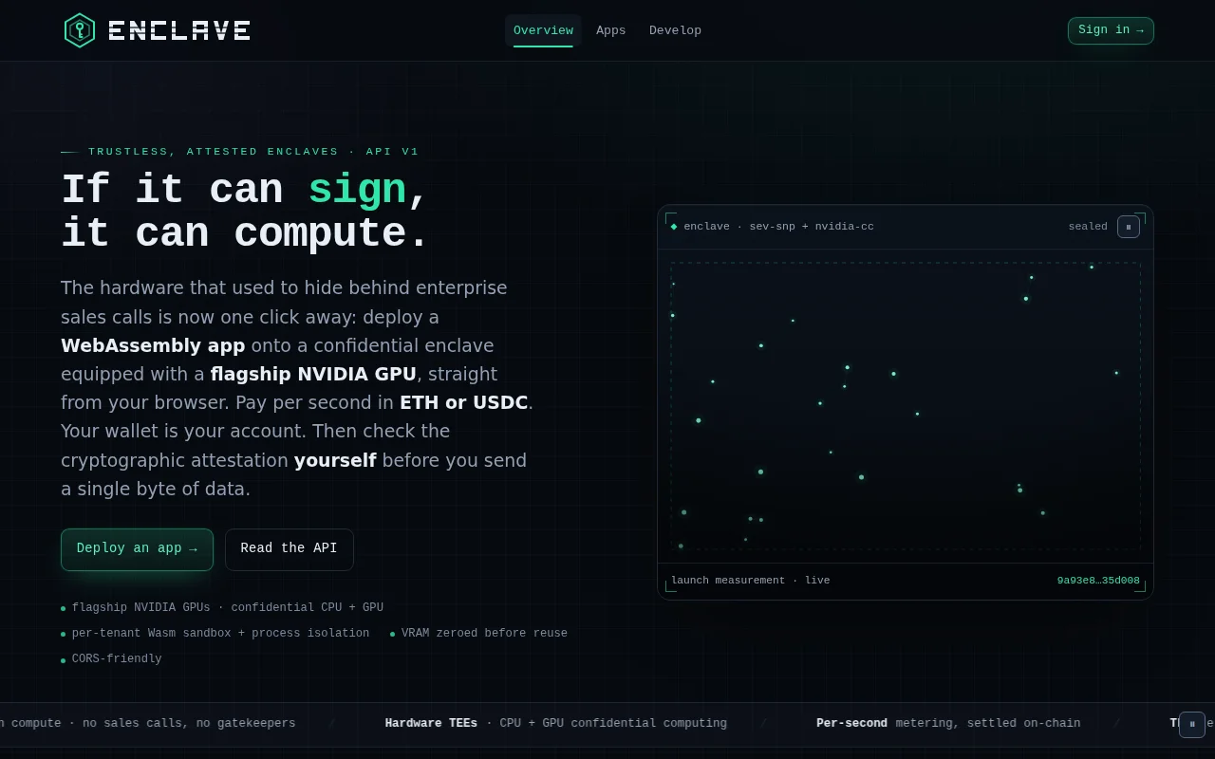Click the 'ETH or USDC' bold text
This screenshot has width=1215, height=759.
point(463,402)
